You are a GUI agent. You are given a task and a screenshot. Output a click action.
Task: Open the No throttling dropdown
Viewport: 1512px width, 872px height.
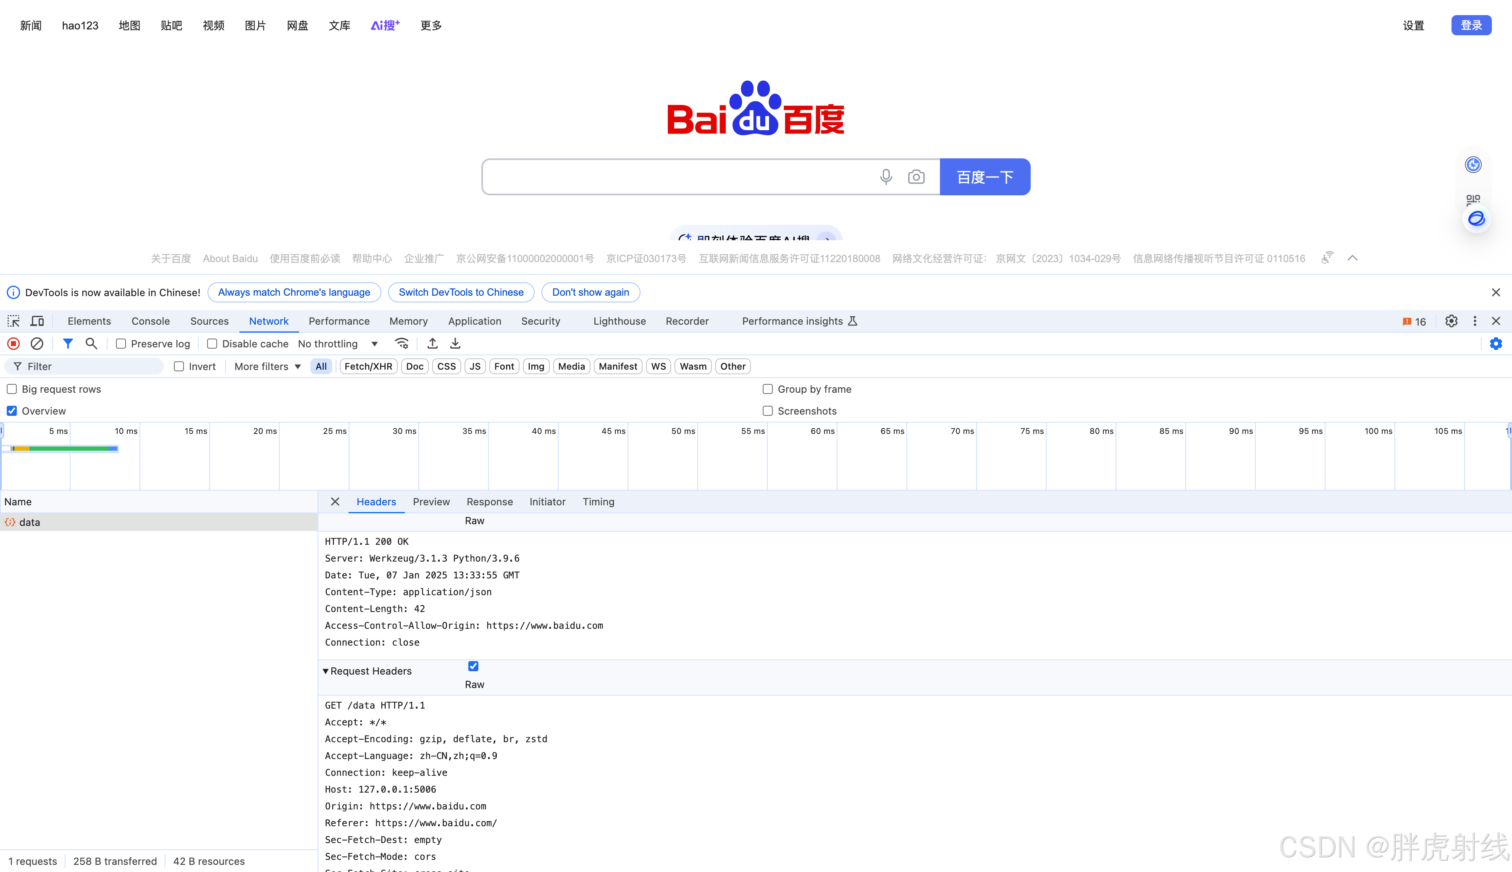(338, 344)
